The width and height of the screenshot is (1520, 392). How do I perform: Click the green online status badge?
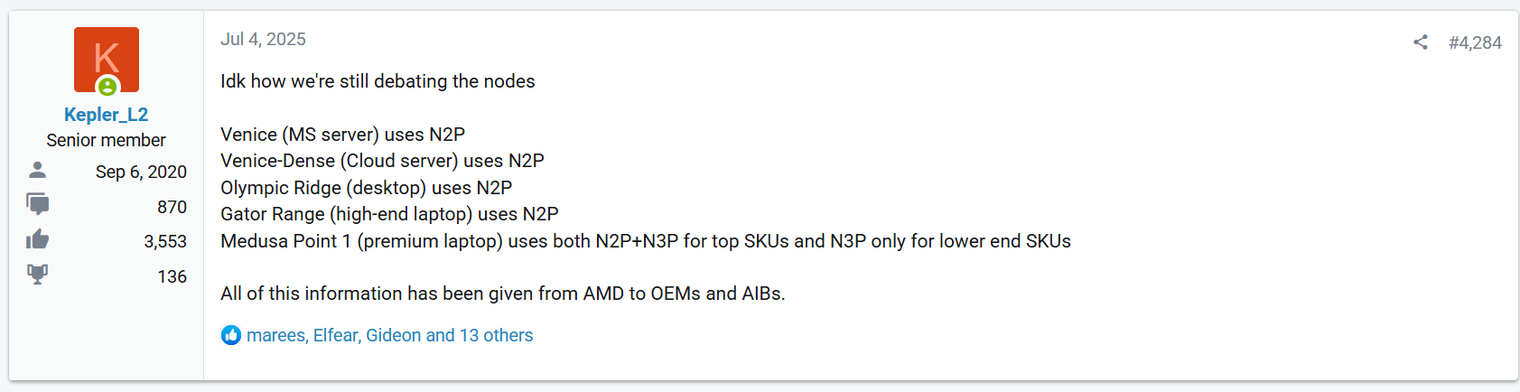107,87
